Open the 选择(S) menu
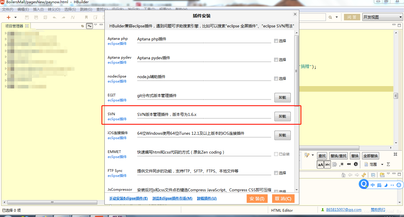Viewport: 404px width, 217px height. 70,9
